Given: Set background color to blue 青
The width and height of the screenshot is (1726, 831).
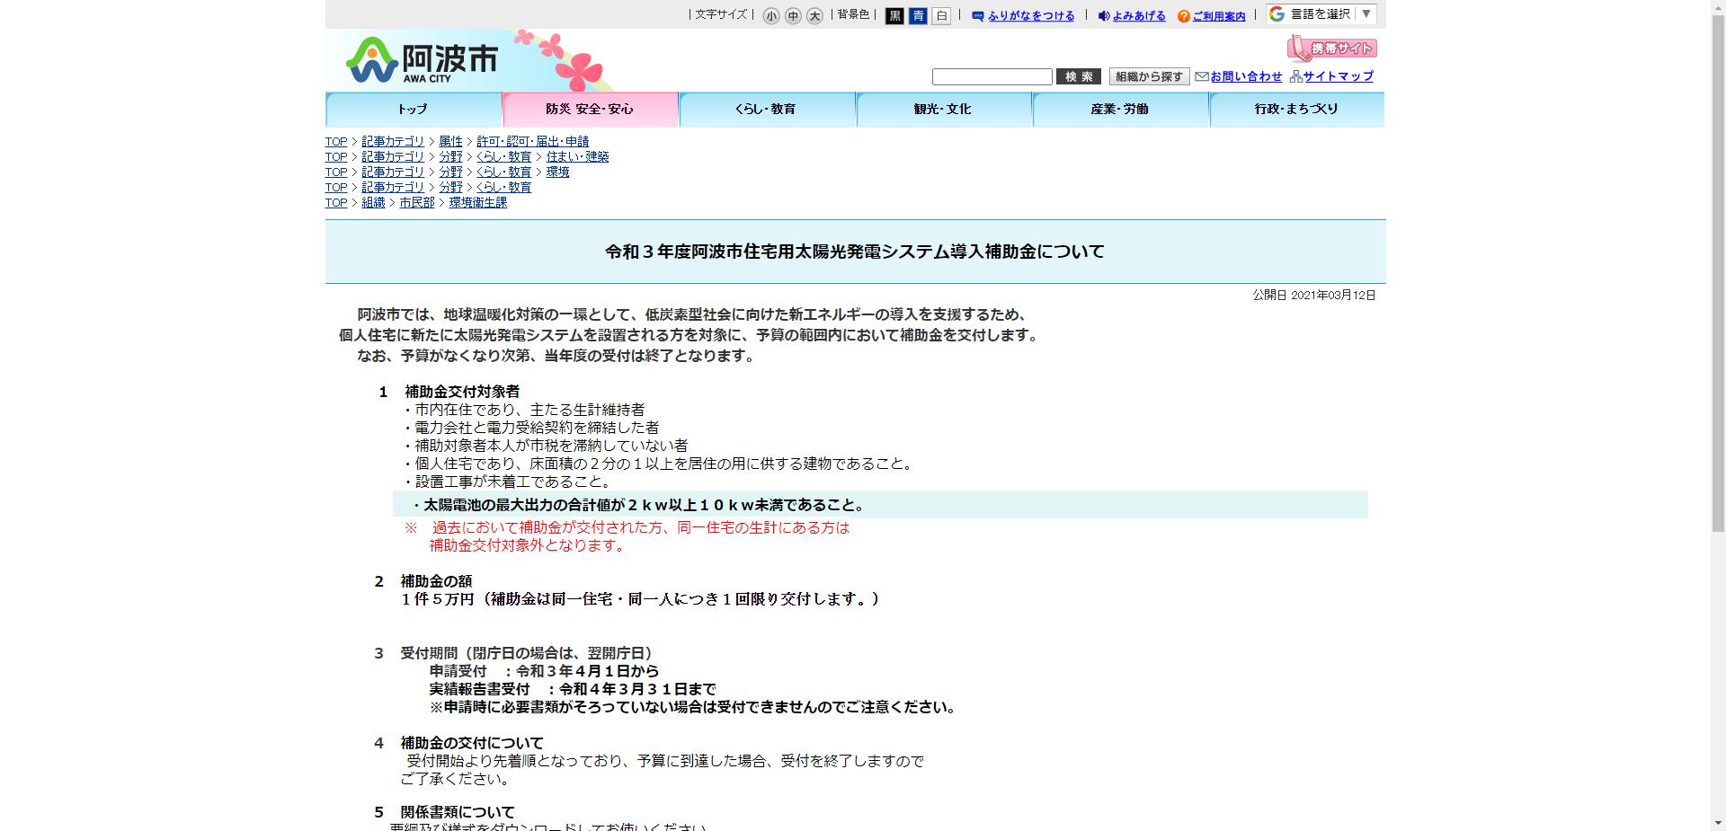Looking at the screenshot, I should point(918,16).
